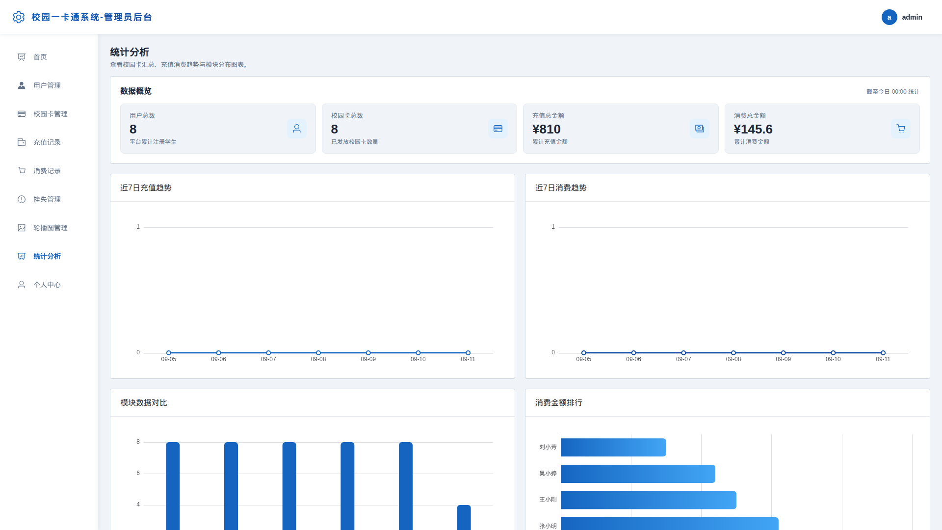This screenshot has width=942, height=530.
Task: Click the ¥145.6 consumption total
Action: [x=753, y=129]
